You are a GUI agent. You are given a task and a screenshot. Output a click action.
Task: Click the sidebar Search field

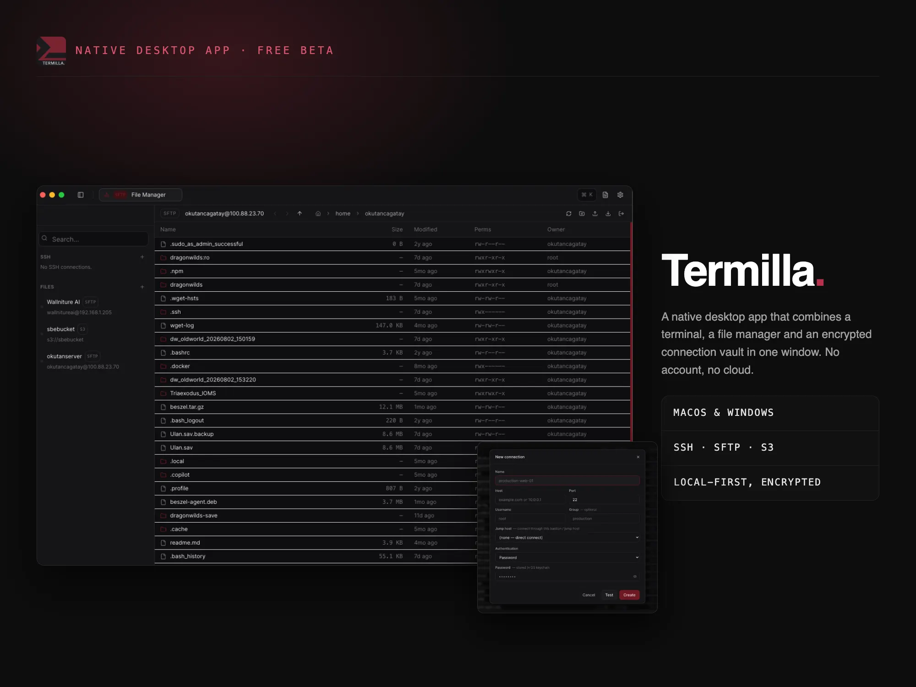point(93,239)
